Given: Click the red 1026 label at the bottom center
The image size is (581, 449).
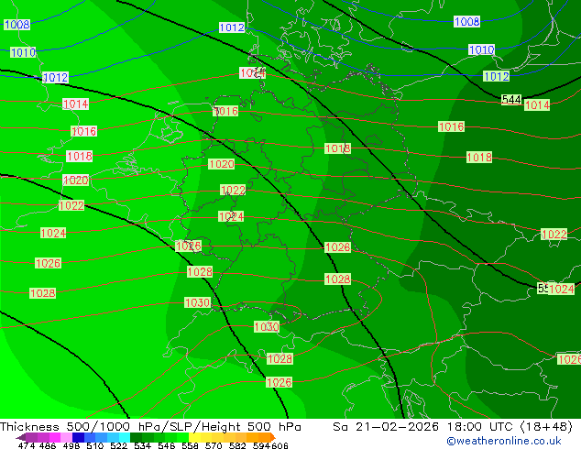Looking at the screenshot, I should coord(279,383).
